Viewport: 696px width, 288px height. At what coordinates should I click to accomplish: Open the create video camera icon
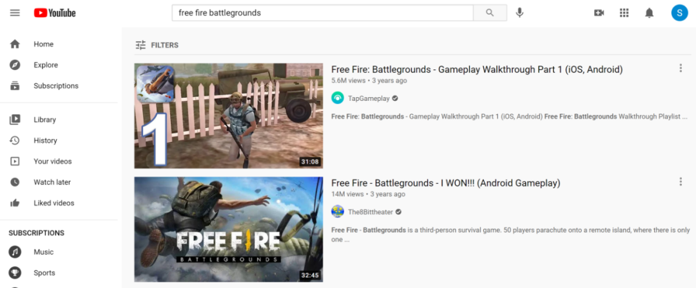pos(599,13)
